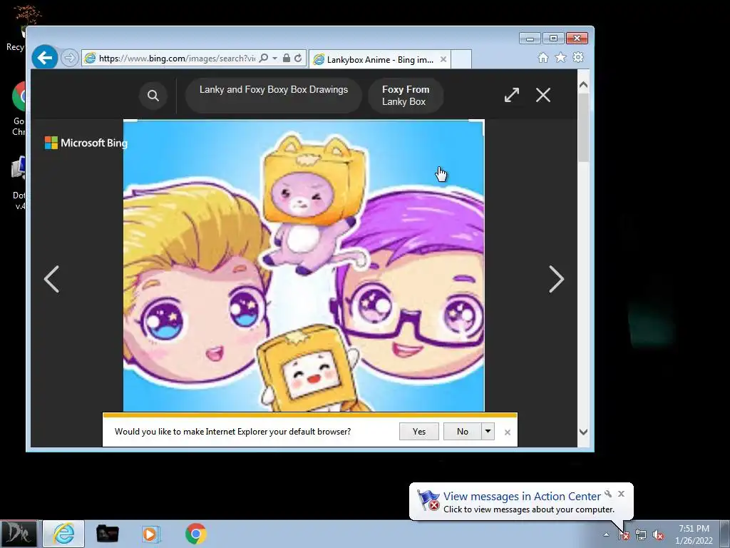Open the folder icon on taskbar
This screenshot has height=548, width=730.
(107, 534)
